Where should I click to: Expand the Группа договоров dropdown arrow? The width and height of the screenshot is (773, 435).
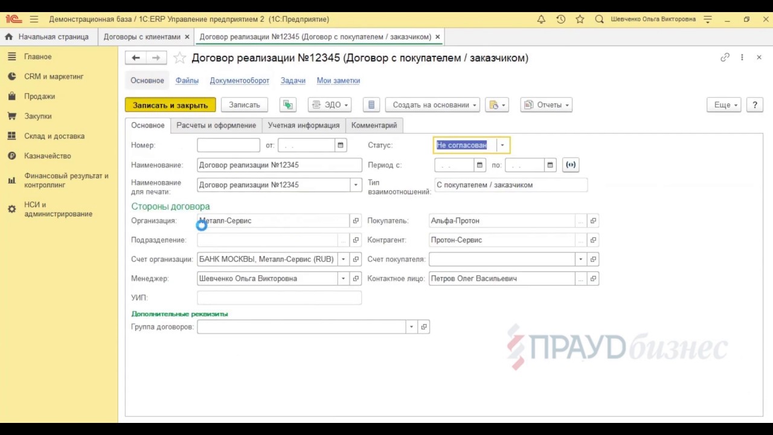tap(411, 327)
